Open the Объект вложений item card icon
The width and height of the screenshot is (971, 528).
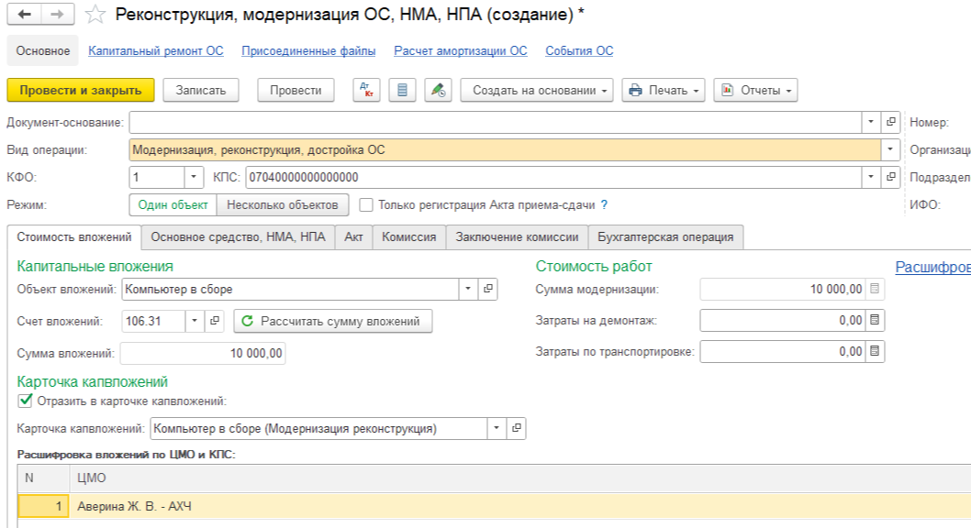[x=488, y=289]
